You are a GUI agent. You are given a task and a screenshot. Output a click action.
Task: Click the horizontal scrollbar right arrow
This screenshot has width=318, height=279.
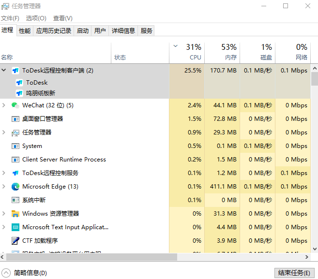point(307,257)
